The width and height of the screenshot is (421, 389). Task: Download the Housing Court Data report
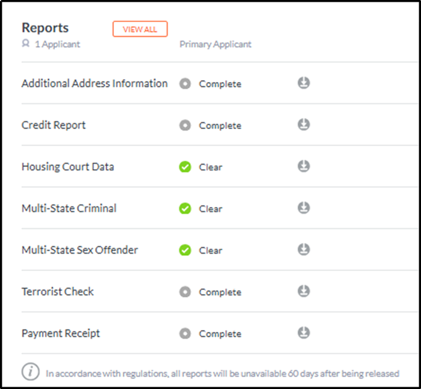coord(303,166)
